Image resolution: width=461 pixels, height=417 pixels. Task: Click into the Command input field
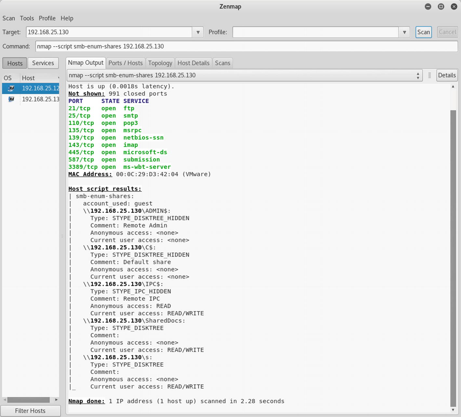click(x=246, y=46)
